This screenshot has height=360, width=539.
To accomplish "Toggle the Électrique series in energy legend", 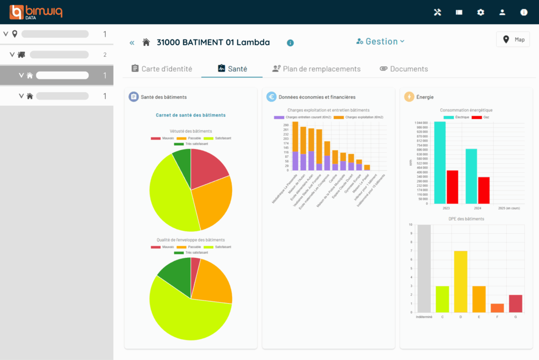I will coord(456,117).
